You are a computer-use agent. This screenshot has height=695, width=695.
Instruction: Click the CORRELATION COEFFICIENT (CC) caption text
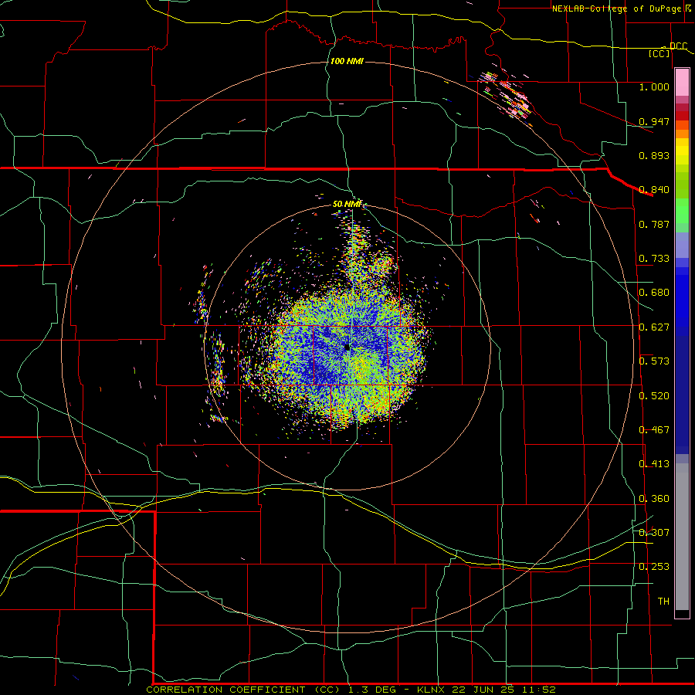pos(243,690)
